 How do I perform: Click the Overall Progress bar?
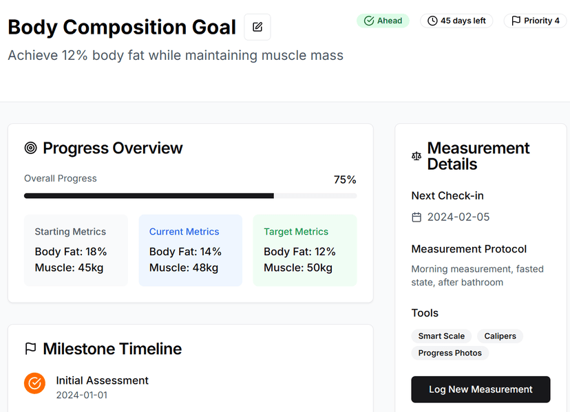pos(190,196)
